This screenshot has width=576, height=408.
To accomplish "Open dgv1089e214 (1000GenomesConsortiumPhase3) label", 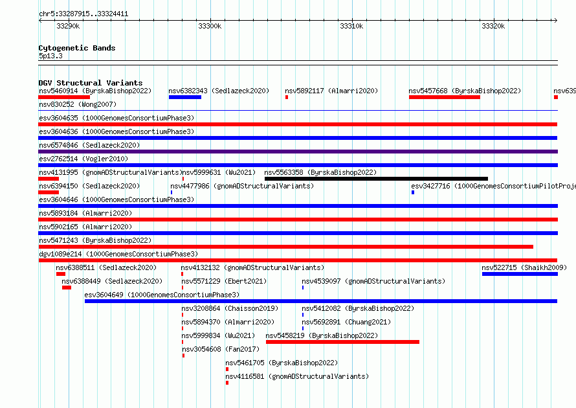I will point(118,254).
